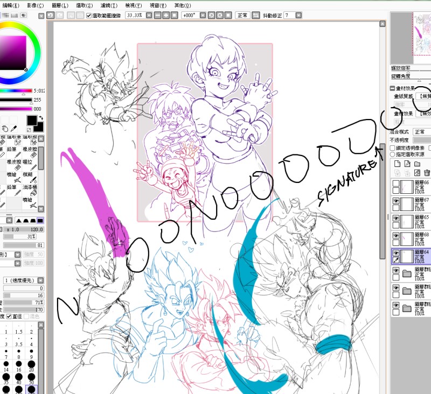
Task: Rotate canvas clockwise button
Action: [220, 16]
